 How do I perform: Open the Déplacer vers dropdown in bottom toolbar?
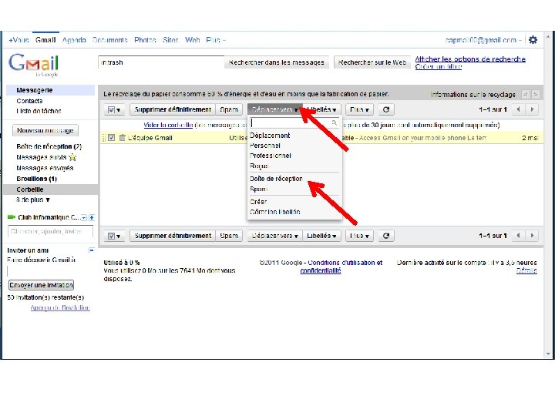[x=275, y=236]
